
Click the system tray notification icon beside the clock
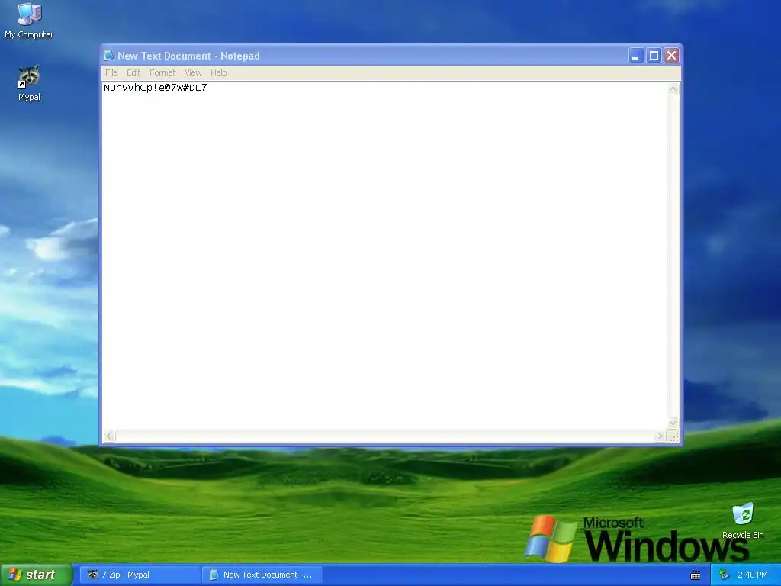pyautogui.click(x=725, y=575)
